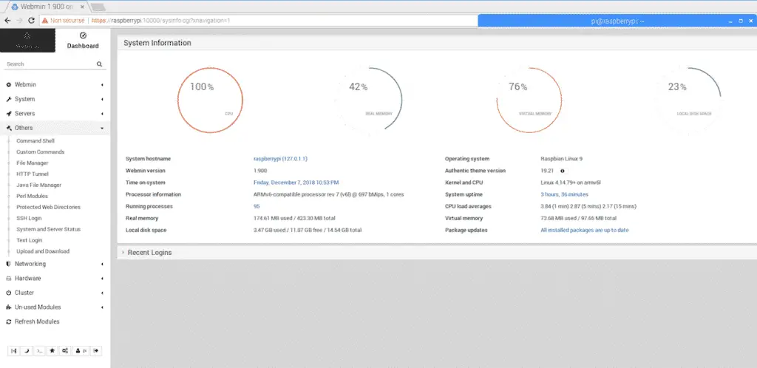This screenshot has height=368, width=757.
Task: Reload the page with browser refresh icon
Action: (x=31, y=21)
